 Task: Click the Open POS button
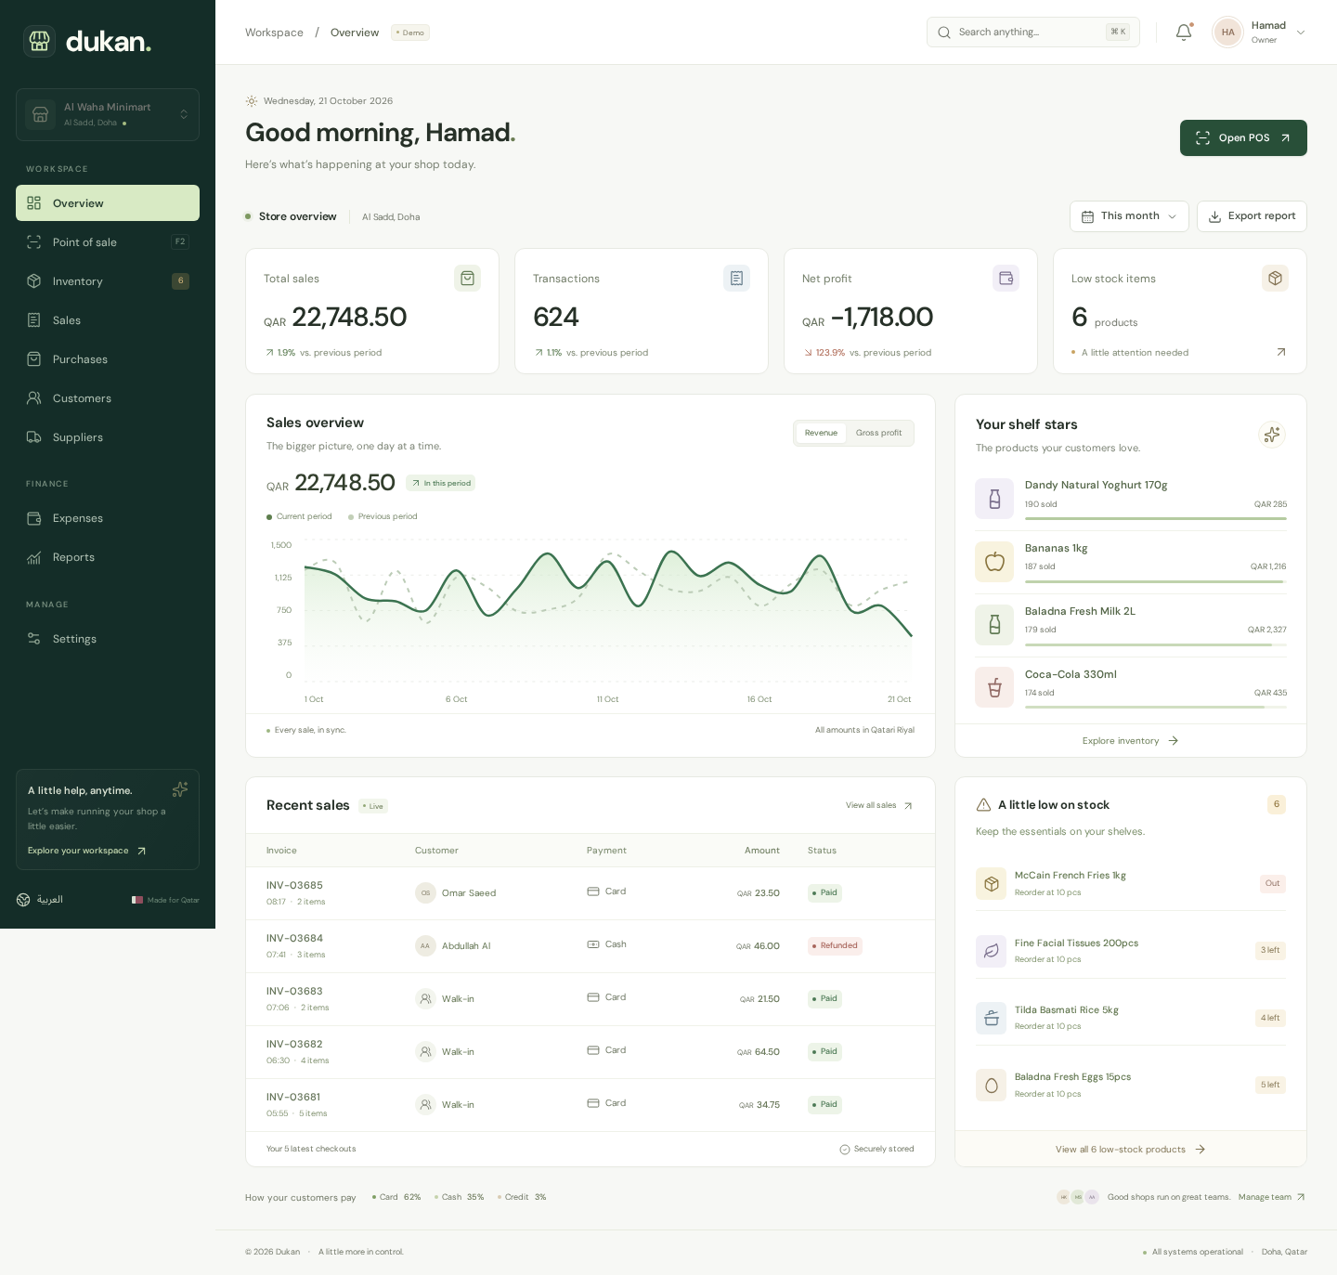[x=1243, y=137]
